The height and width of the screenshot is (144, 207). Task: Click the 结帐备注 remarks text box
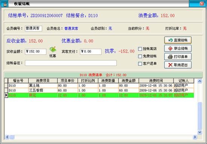pos(71,63)
